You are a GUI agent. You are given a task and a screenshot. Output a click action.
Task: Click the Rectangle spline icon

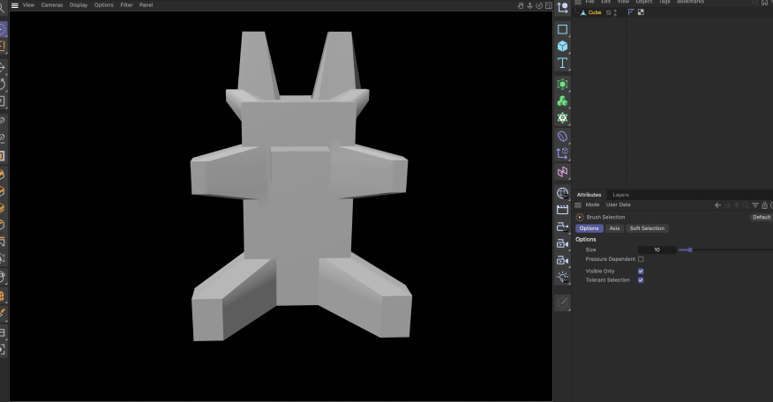click(x=562, y=29)
